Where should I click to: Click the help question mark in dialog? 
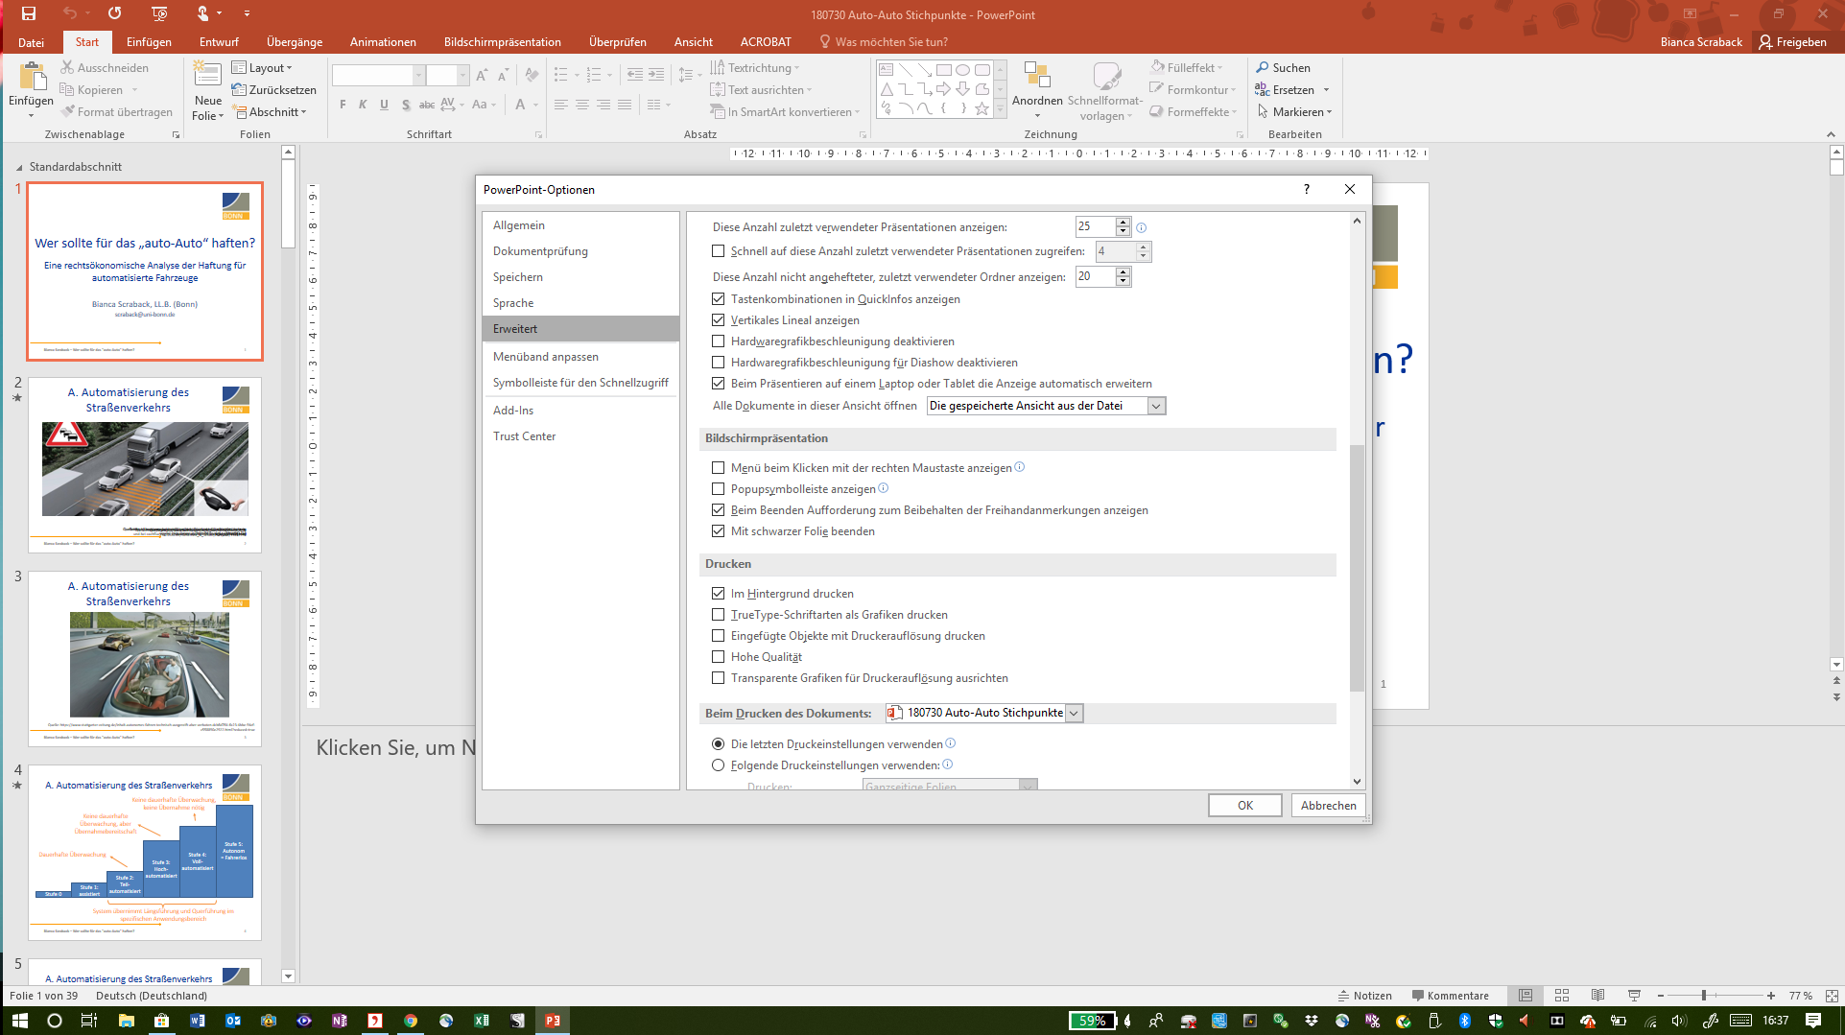click(x=1306, y=189)
